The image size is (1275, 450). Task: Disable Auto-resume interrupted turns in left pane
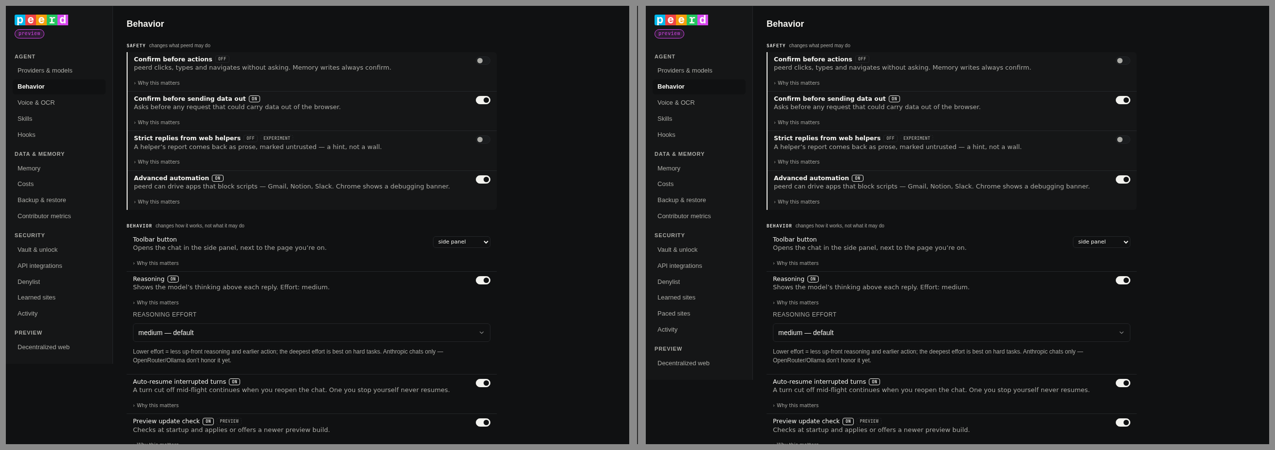coord(483,383)
